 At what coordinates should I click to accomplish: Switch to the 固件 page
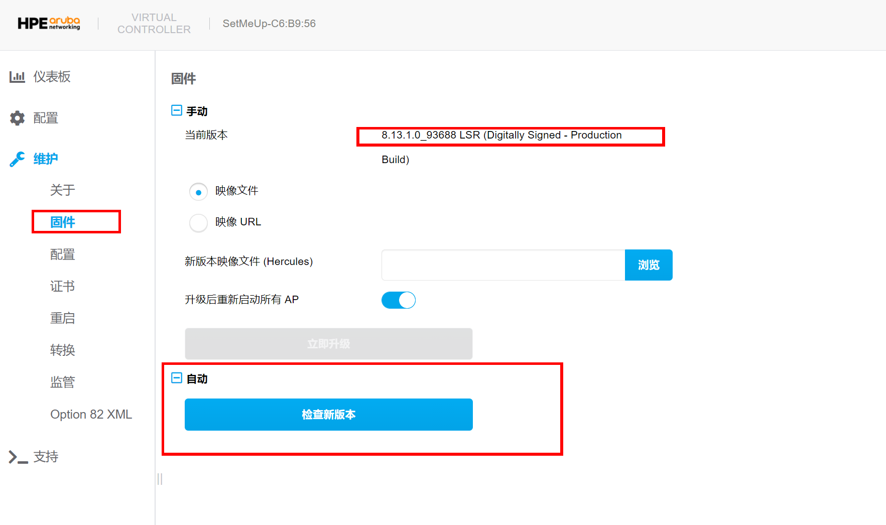(x=63, y=221)
